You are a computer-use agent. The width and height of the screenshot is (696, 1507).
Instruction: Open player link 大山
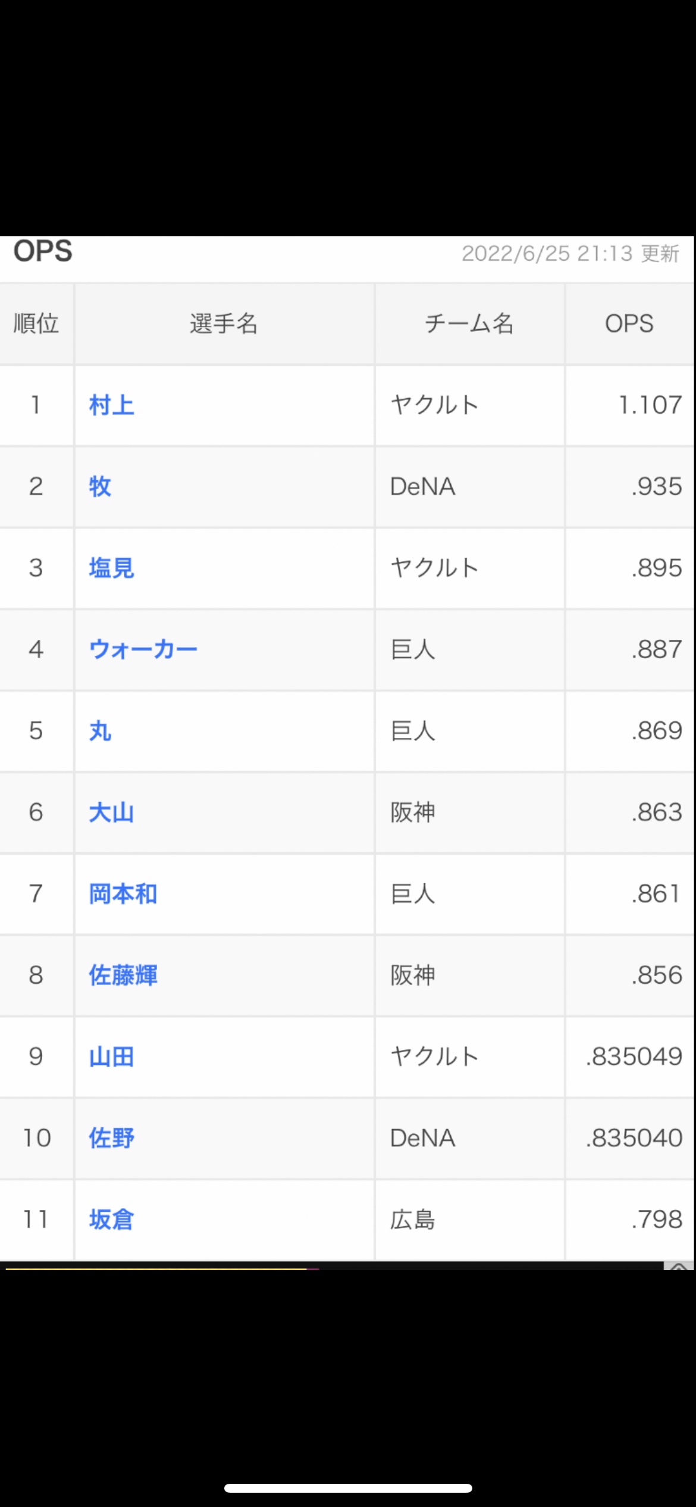coord(111,812)
